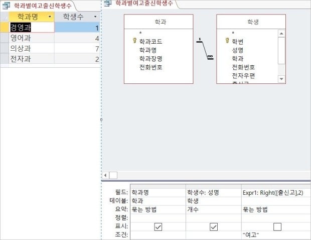Image resolution: width=311 pixels, height=240 pixels.
Task: Click the row selector for 경영과
Action: (5, 27)
